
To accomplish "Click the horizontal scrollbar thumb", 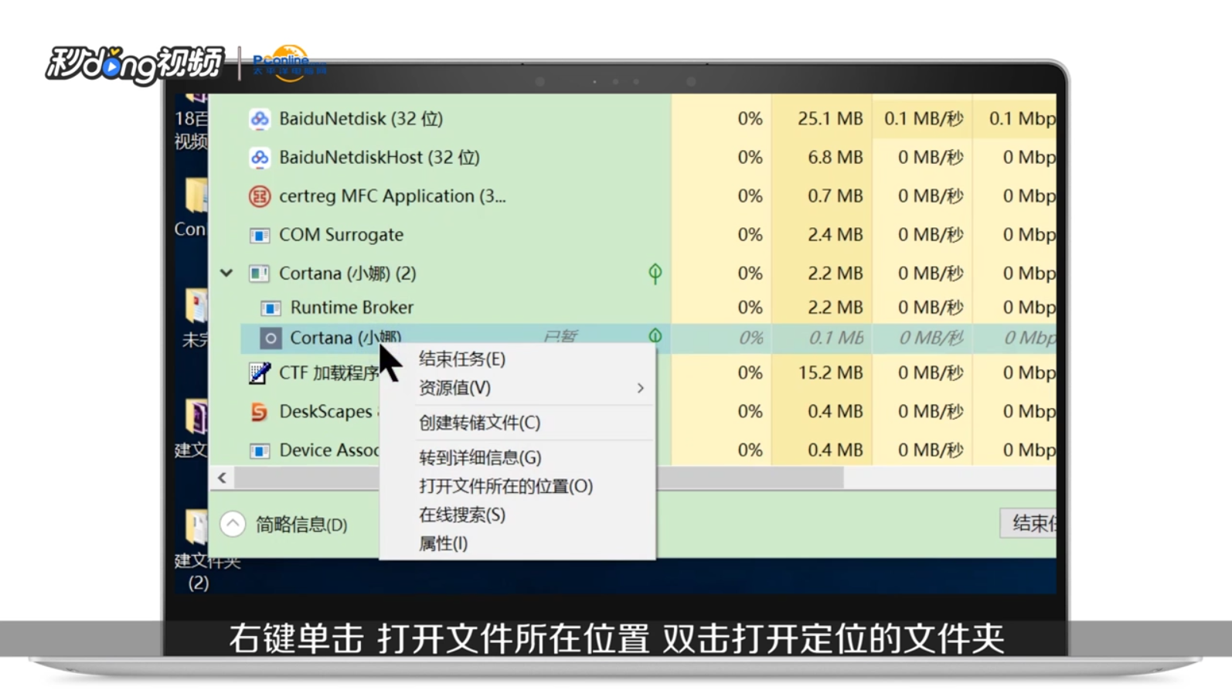I will pos(539,478).
